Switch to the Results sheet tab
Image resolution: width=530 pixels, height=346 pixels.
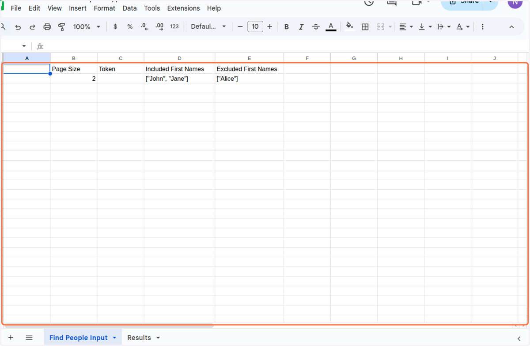pos(139,338)
